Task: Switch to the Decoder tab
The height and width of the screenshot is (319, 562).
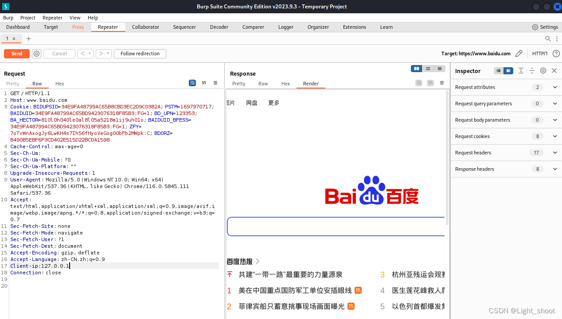Action: coord(219,27)
